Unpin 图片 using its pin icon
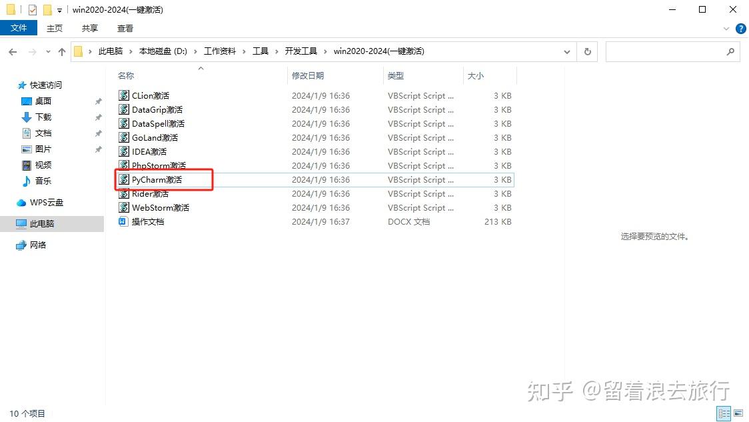The width and height of the screenshot is (749, 422). point(98,149)
